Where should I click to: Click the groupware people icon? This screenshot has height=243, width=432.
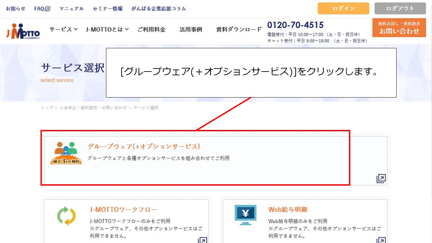(66, 153)
